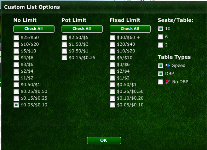This screenshot has height=150, width=207.
Task: Click the Speed table type icon
Action: click(168, 66)
